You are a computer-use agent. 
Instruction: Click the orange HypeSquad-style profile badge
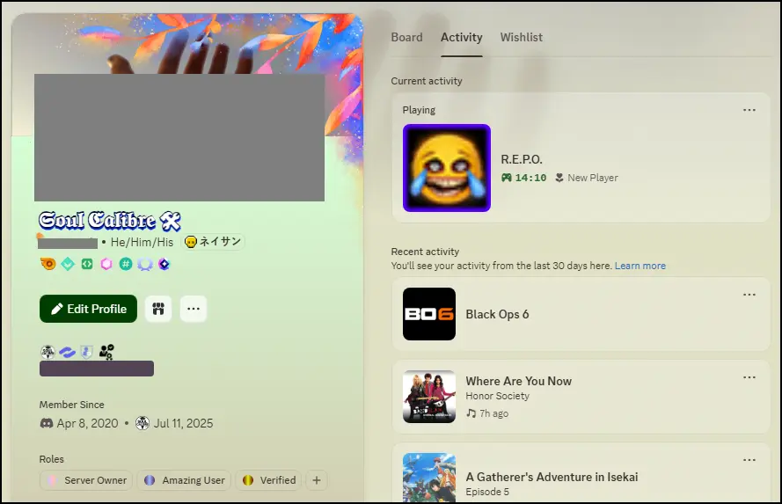point(48,264)
